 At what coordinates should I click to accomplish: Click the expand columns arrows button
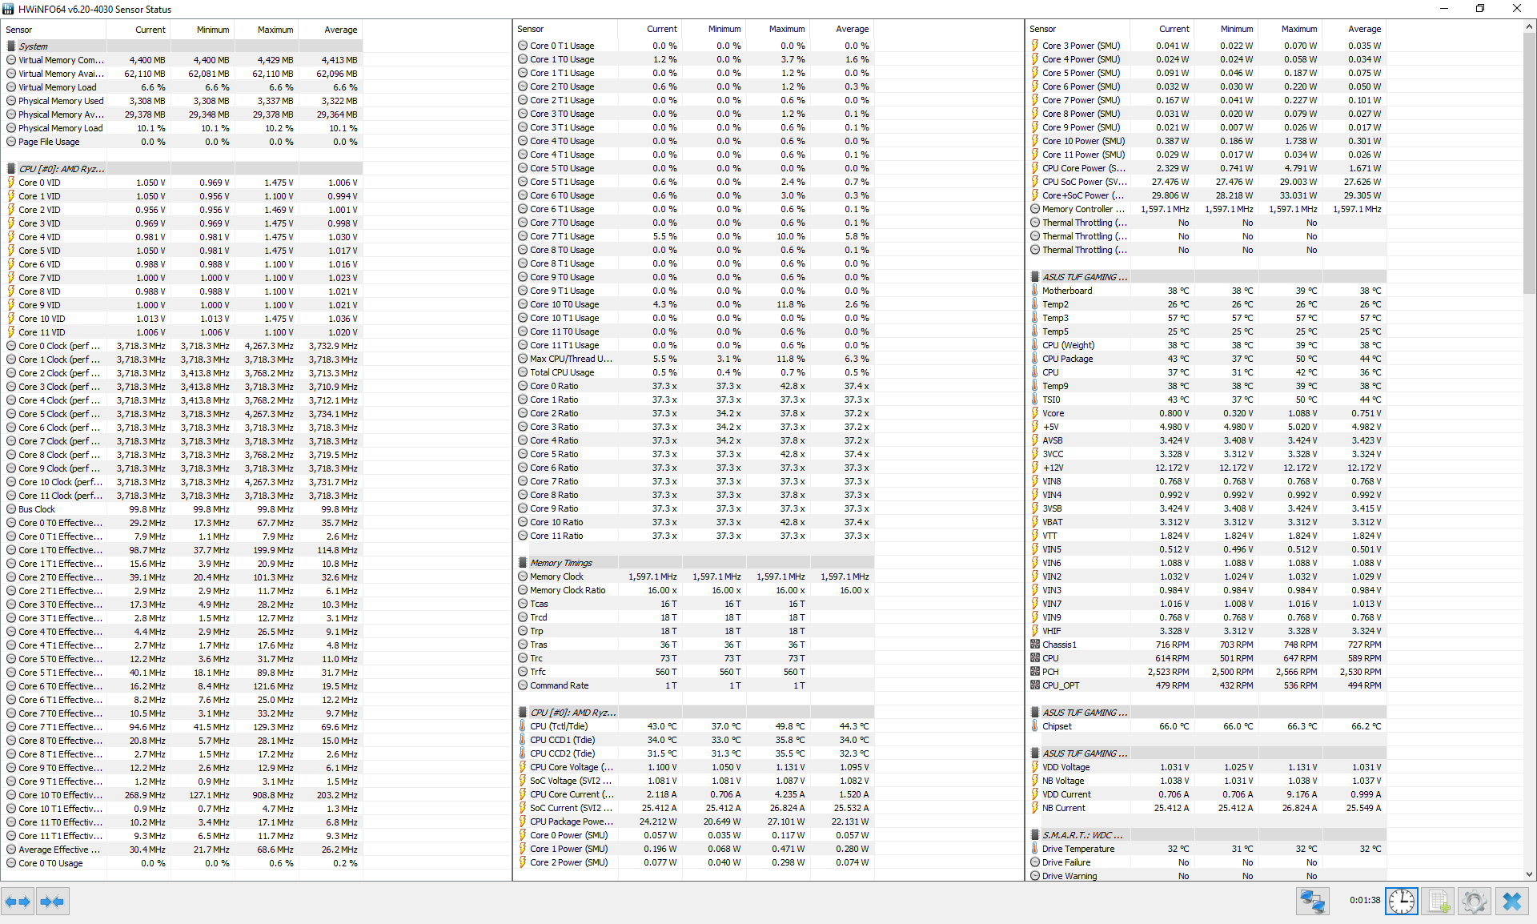click(x=18, y=902)
